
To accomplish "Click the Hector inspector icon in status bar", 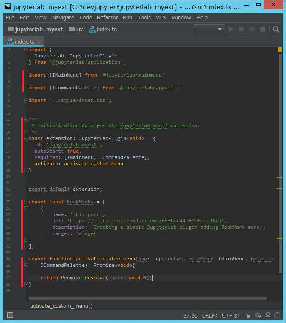I will coord(268,315).
